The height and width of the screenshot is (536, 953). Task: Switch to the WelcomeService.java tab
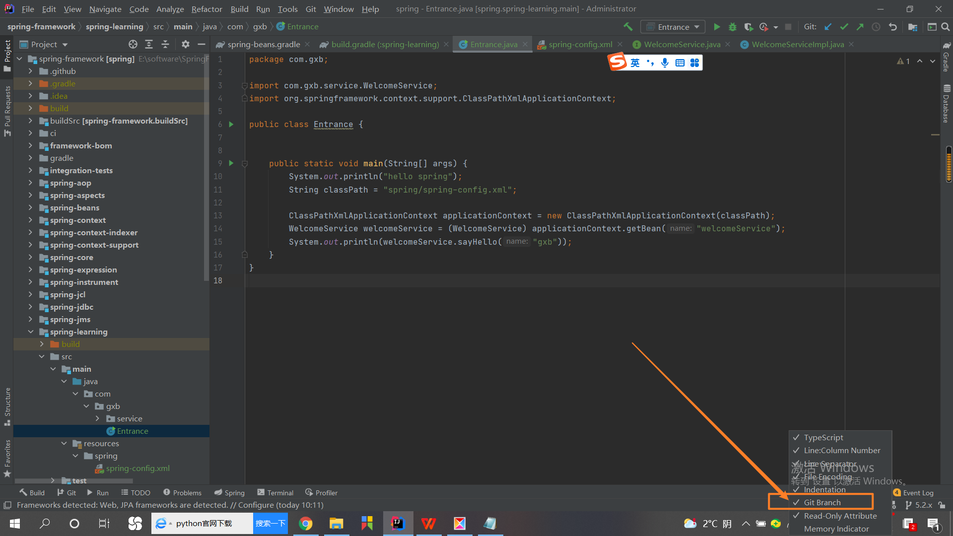click(681, 45)
